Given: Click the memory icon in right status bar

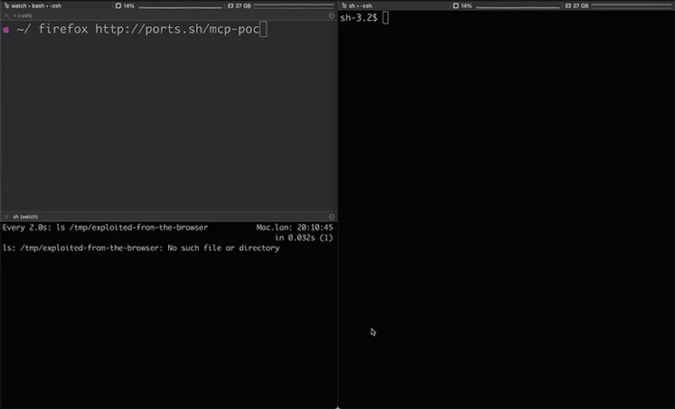Looking at the screenshot, I should click(x=568, y=5).
